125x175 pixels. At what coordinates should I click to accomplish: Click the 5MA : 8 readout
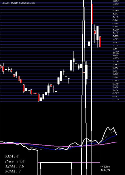[x=12, y=156]
